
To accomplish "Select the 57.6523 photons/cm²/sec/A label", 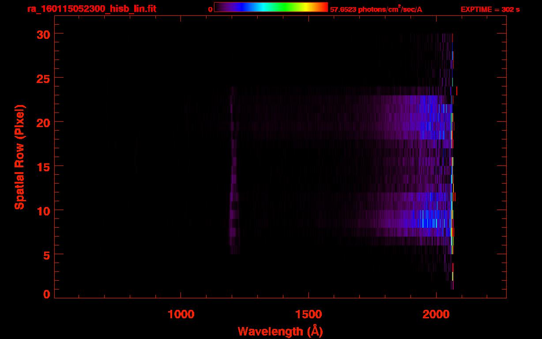I will 376,9.
